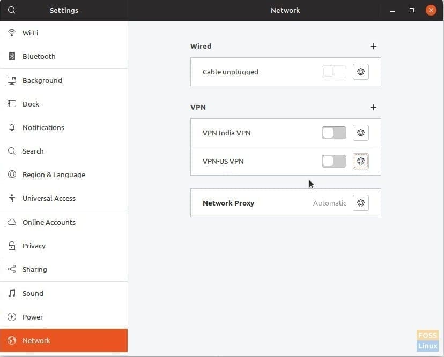The image size is (444, 357).
Task: Click the search icon in Settings header
Action: pyautogui.click(x=12, y=10)
